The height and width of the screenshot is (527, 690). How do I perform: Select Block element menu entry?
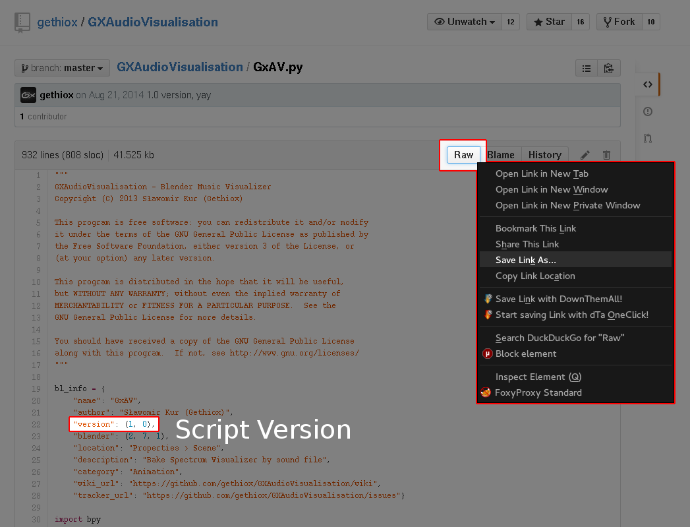[x=575, y=354]
